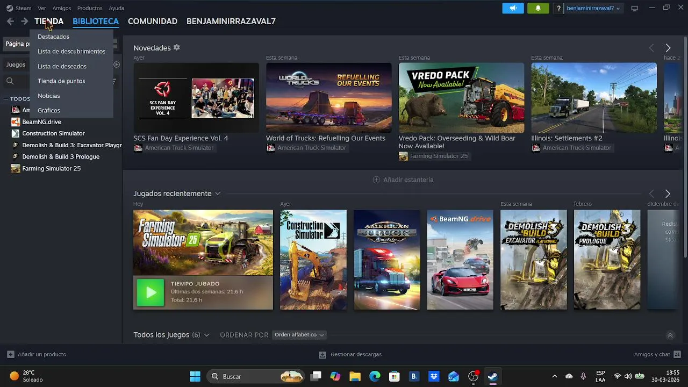Open Demolish & Build 3 Prologue in sidebar
The image size is (688, 387).
61,156
